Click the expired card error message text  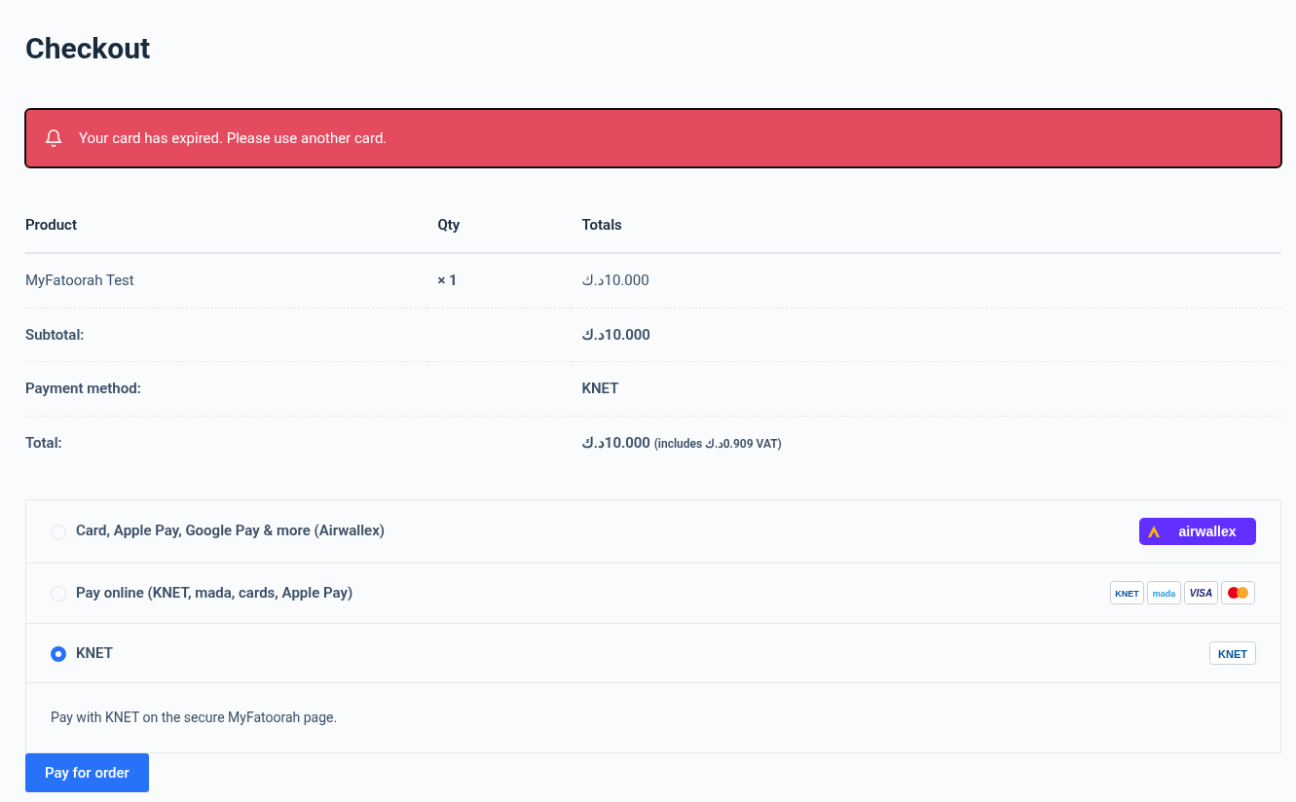233,138
